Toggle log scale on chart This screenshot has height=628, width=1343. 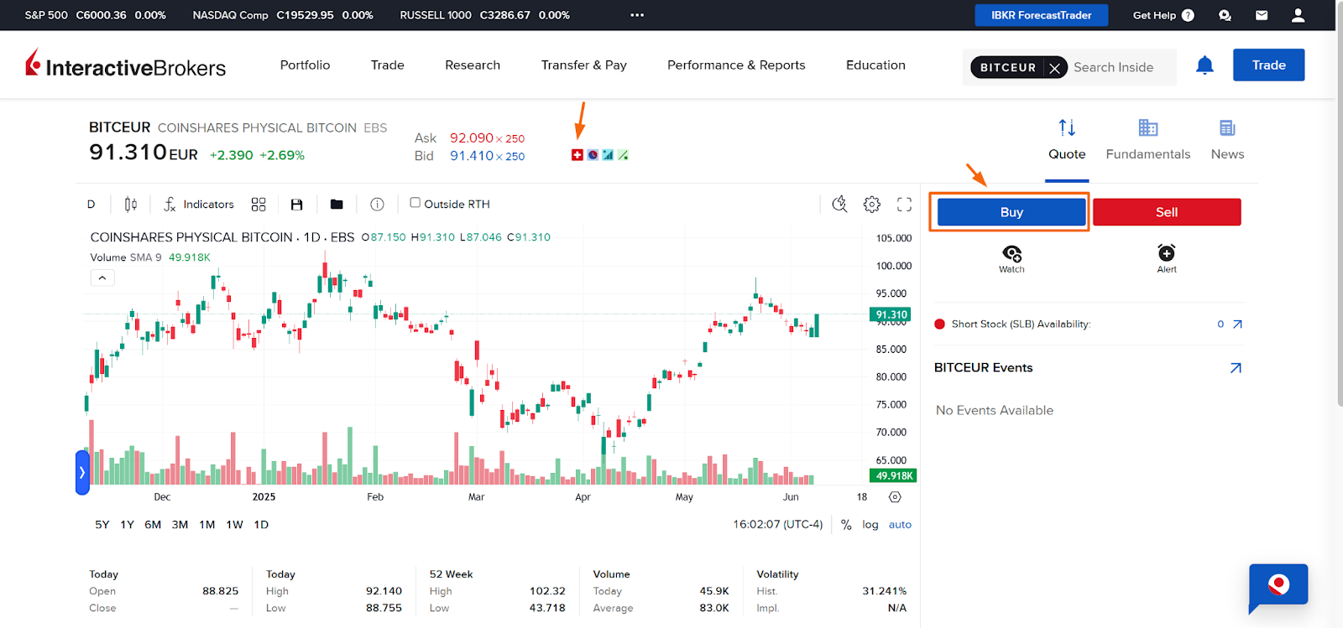[x=870, y=525]
